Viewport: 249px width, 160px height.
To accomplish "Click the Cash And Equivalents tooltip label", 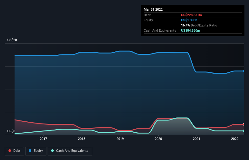I will [x=160, y=30].
